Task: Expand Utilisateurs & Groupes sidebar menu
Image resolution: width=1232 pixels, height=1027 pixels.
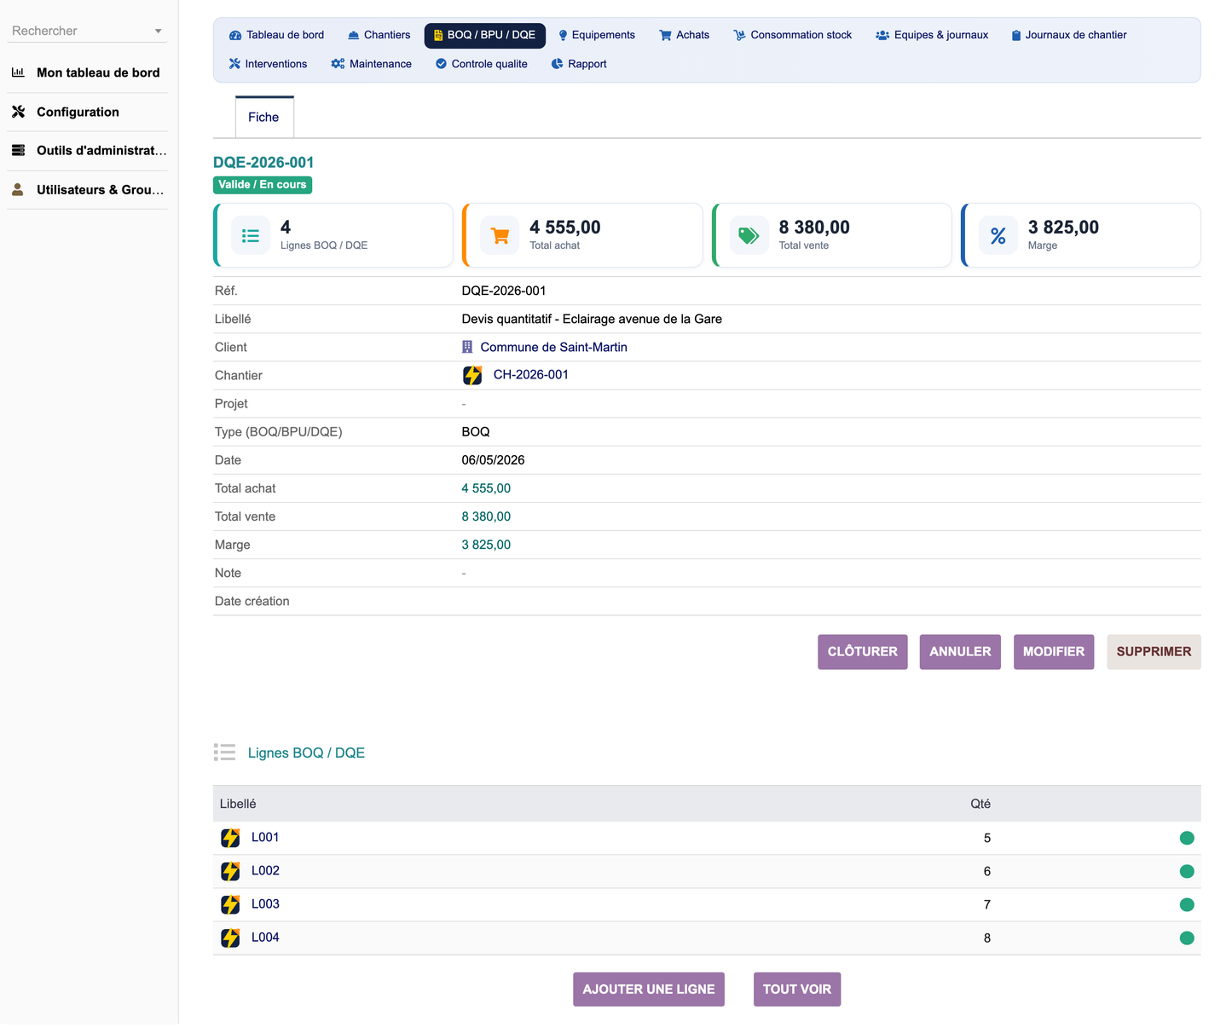Action: point(87,189)
